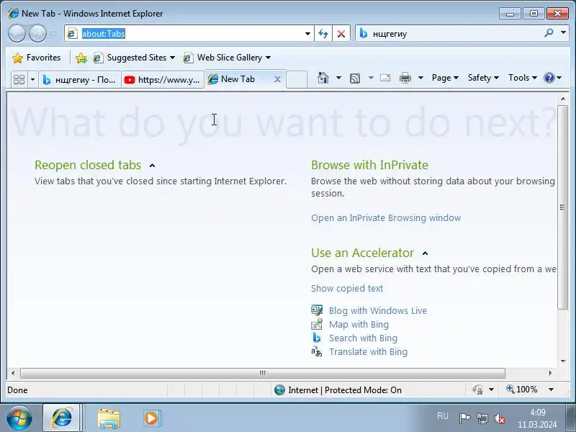Click the Help question mark icon
The image size is (576, 432).
(549, 78)
